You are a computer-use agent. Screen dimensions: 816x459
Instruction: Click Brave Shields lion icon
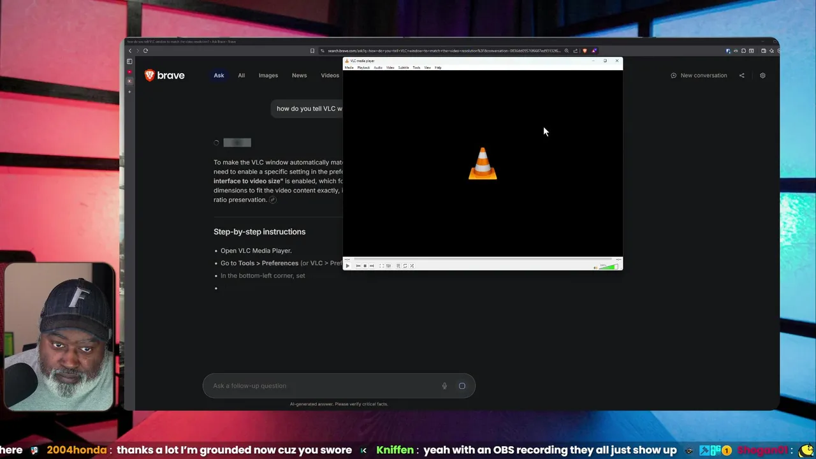585,51
